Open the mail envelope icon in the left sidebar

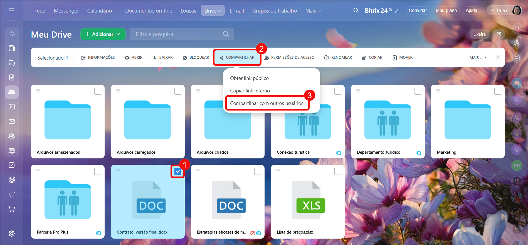pos(12,121)
